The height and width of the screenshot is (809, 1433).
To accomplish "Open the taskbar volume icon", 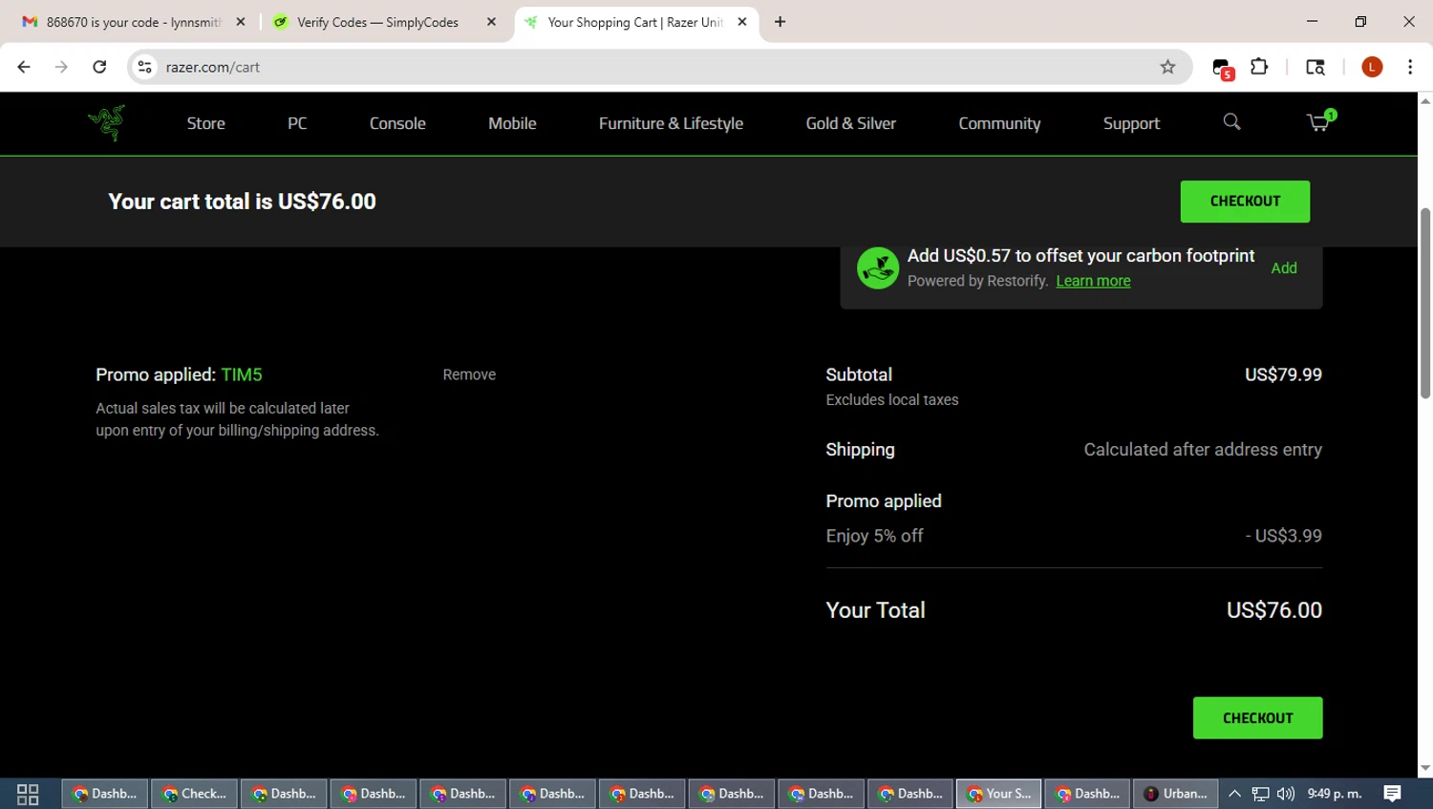I will pyautogui.click(x=1286, y=794).
